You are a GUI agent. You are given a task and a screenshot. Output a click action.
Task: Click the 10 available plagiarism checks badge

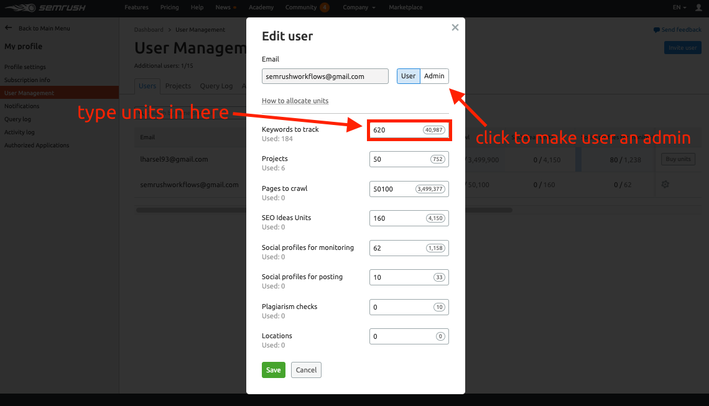(x=439, y=307)
